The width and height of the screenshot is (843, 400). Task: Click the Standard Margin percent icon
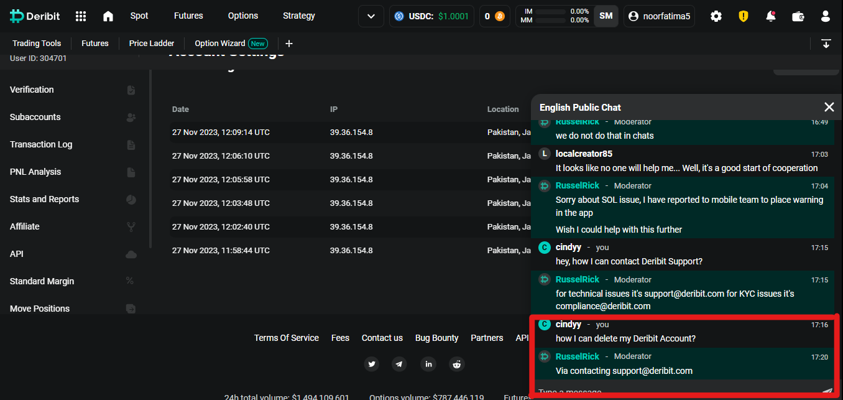click(130, 281)
